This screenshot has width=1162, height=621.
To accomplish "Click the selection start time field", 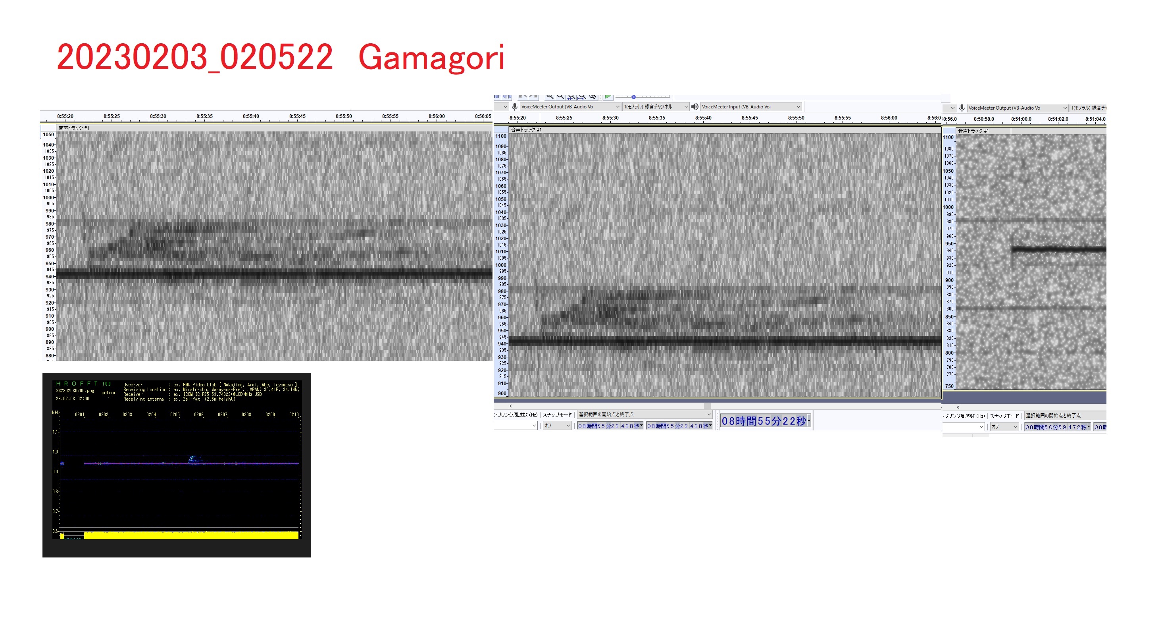I will tap(610, 426).
